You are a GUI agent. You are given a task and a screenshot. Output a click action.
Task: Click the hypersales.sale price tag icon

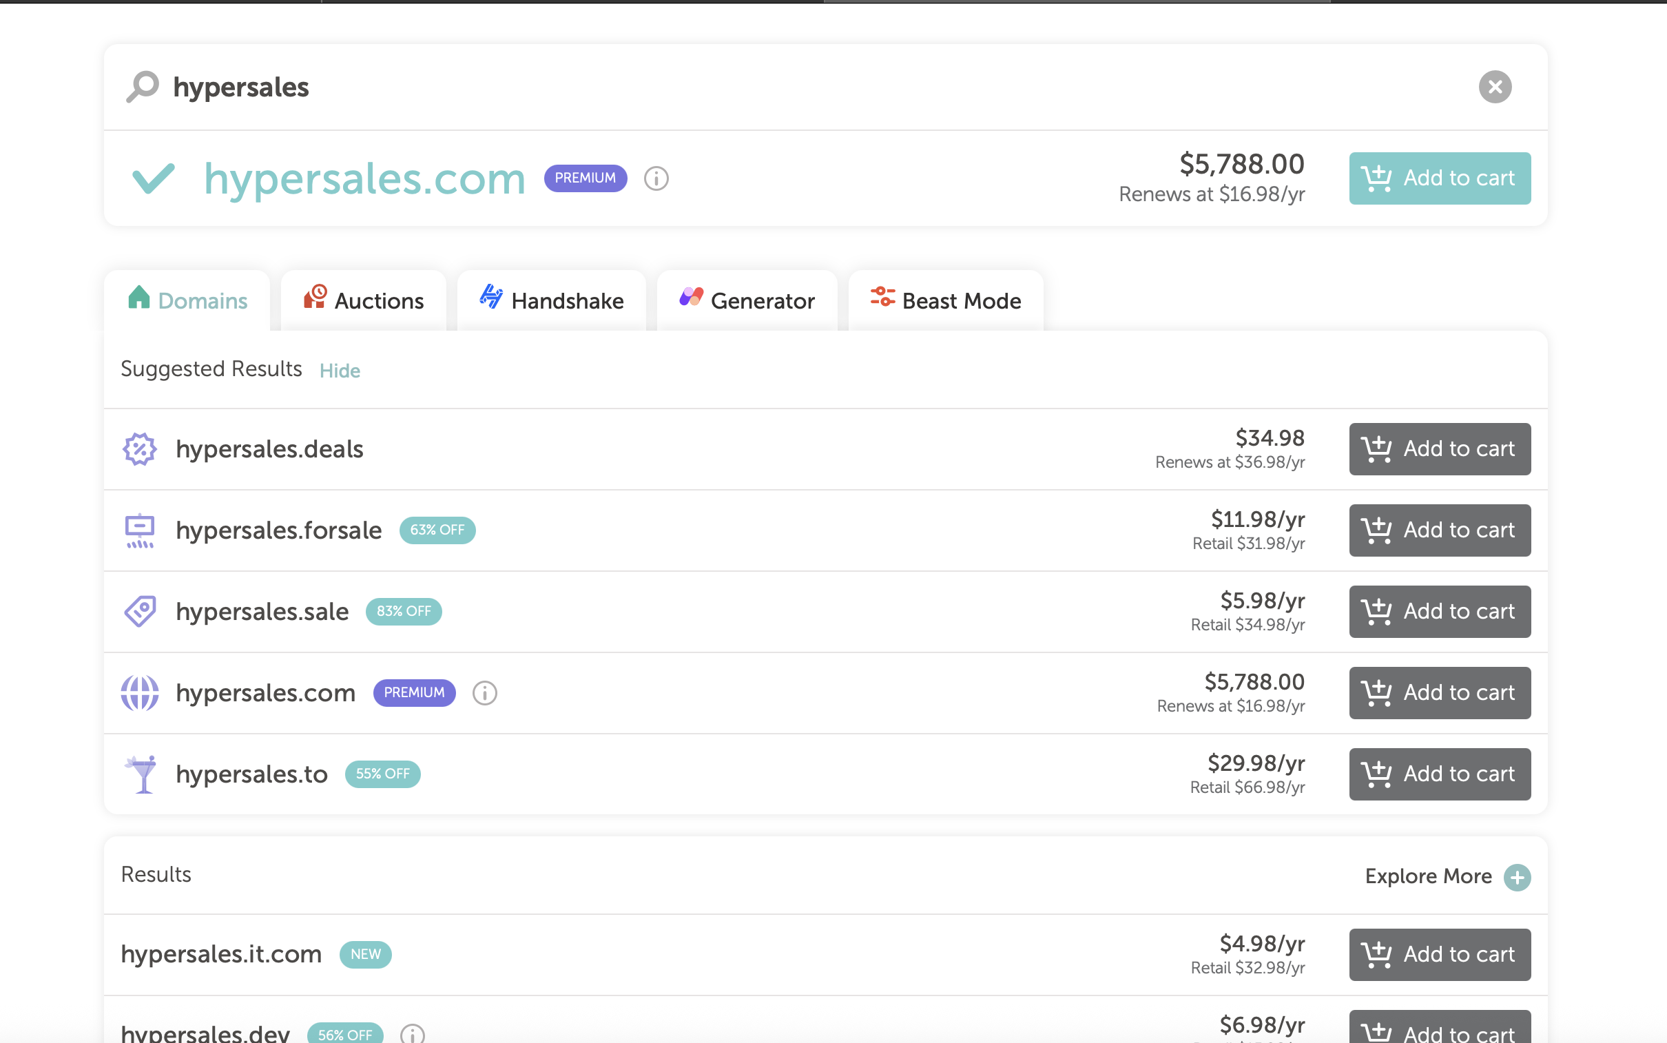[139, 611]
